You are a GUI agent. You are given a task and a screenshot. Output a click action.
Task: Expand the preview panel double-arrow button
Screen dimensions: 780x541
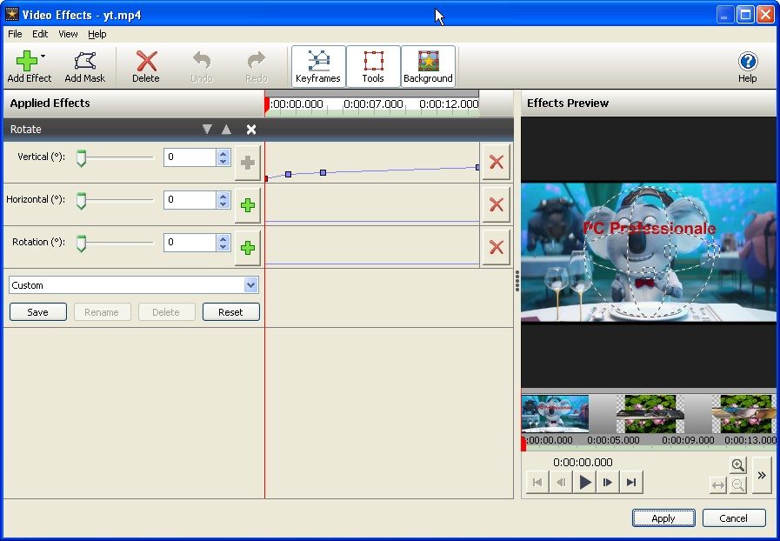761,475
